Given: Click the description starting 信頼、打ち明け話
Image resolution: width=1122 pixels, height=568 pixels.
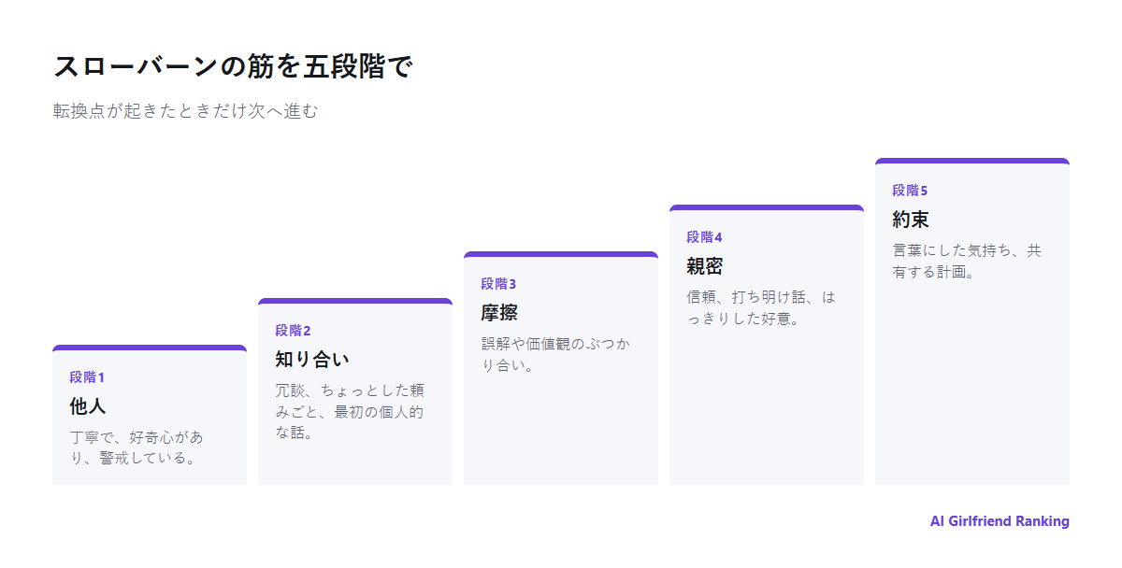Looking at the screenshot, I should [x=761, y=307].
